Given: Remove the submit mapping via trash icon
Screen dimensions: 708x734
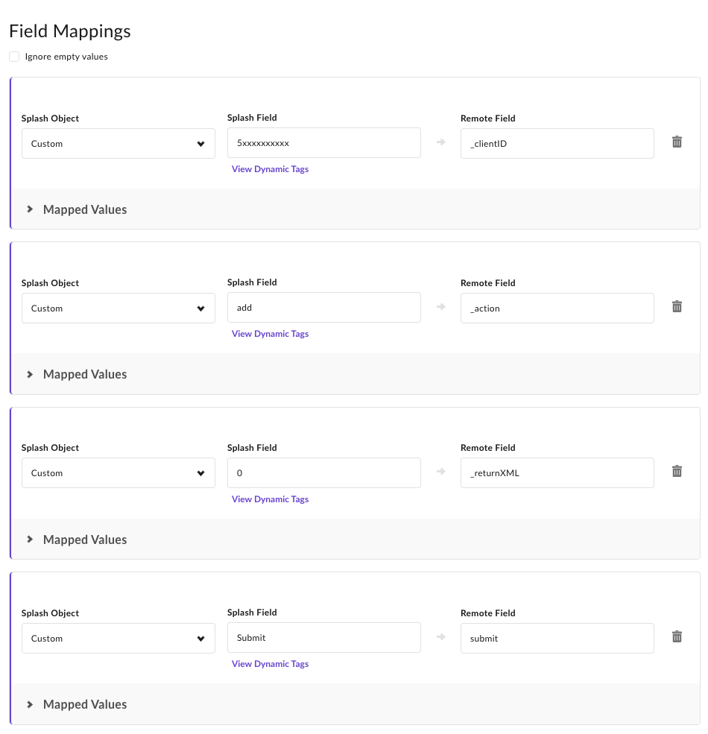Looking at the screenshot, I should coord(677,636).
